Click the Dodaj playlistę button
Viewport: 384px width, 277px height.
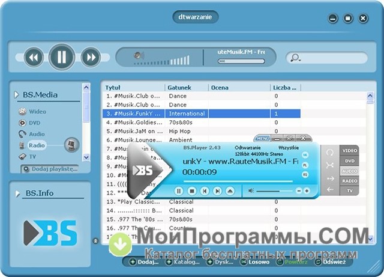coord(50,169)
